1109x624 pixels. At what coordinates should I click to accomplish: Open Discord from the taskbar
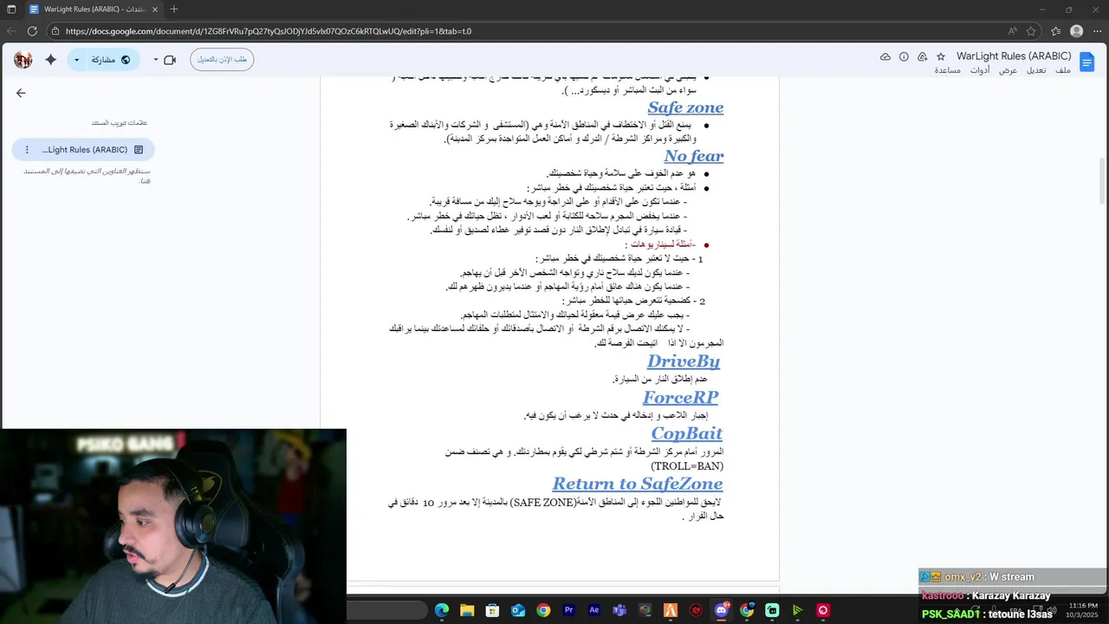[x=721, y=610]
